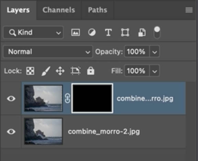198x161 pixels.
Task: Lock transparent pixels checkerboard icon
Action: pyautogui.click(x=30, y=71)
